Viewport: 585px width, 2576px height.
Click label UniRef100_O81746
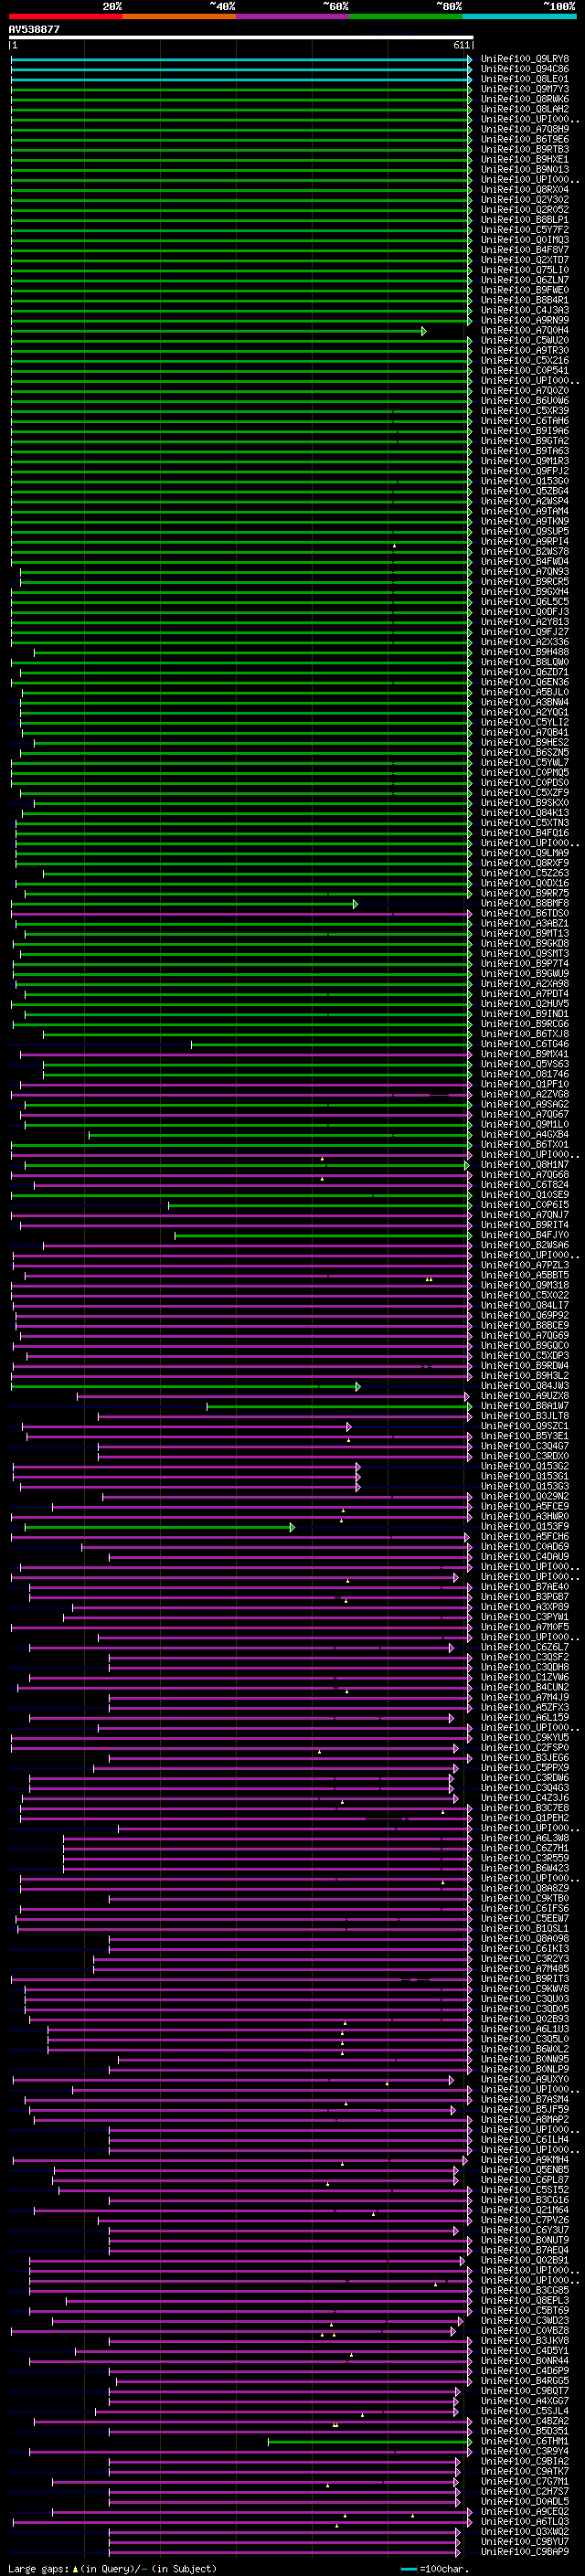[524, 1074]
